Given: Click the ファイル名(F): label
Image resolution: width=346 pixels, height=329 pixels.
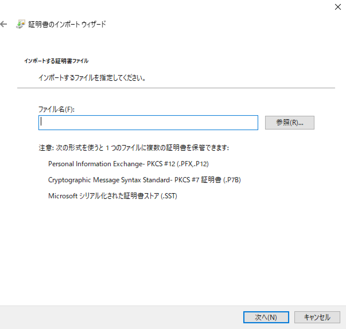Looking at the screenshot, I should [x=57, y=109].
